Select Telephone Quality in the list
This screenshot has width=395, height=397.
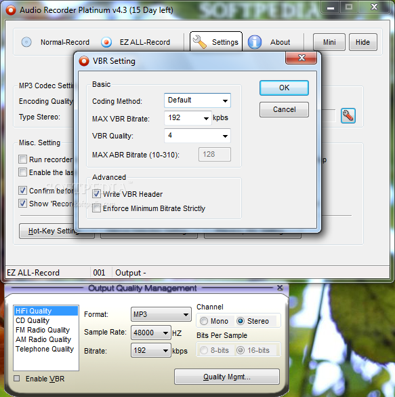tap(46, 349)
